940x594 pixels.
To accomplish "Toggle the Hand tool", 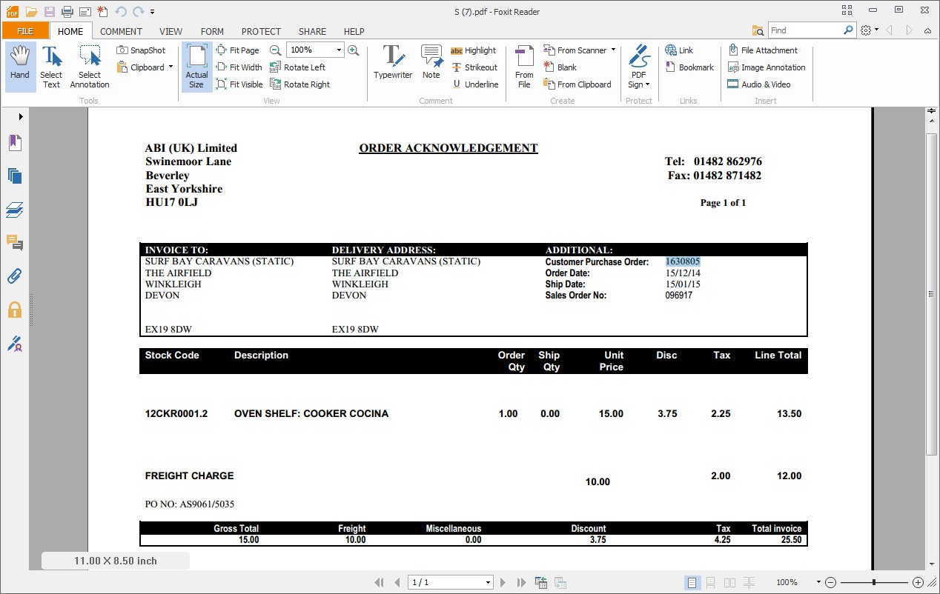I will tap(20, 64).
